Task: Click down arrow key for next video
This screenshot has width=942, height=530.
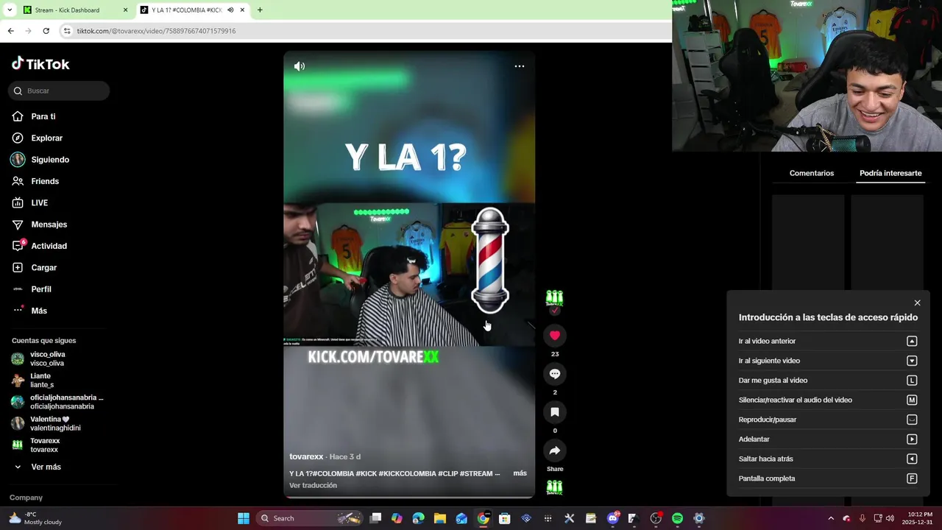Action: pos(912,361)
